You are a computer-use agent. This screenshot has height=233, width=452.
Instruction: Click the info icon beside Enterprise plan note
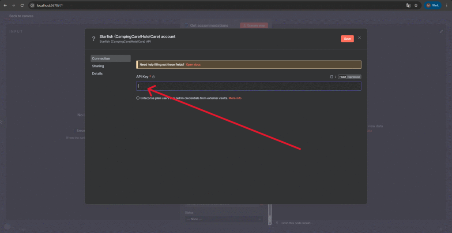(x=138, y=98)
